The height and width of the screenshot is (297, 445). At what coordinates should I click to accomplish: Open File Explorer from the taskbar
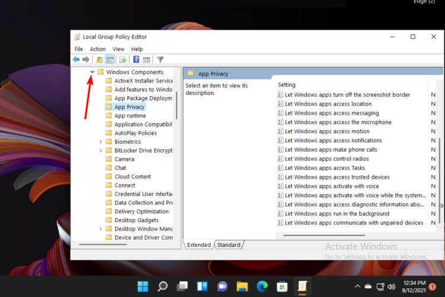pos(242,286)
